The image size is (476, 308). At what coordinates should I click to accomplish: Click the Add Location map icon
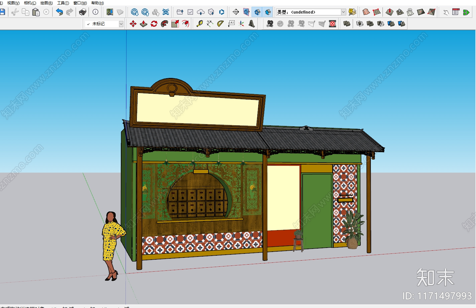(x=110, y=12)
